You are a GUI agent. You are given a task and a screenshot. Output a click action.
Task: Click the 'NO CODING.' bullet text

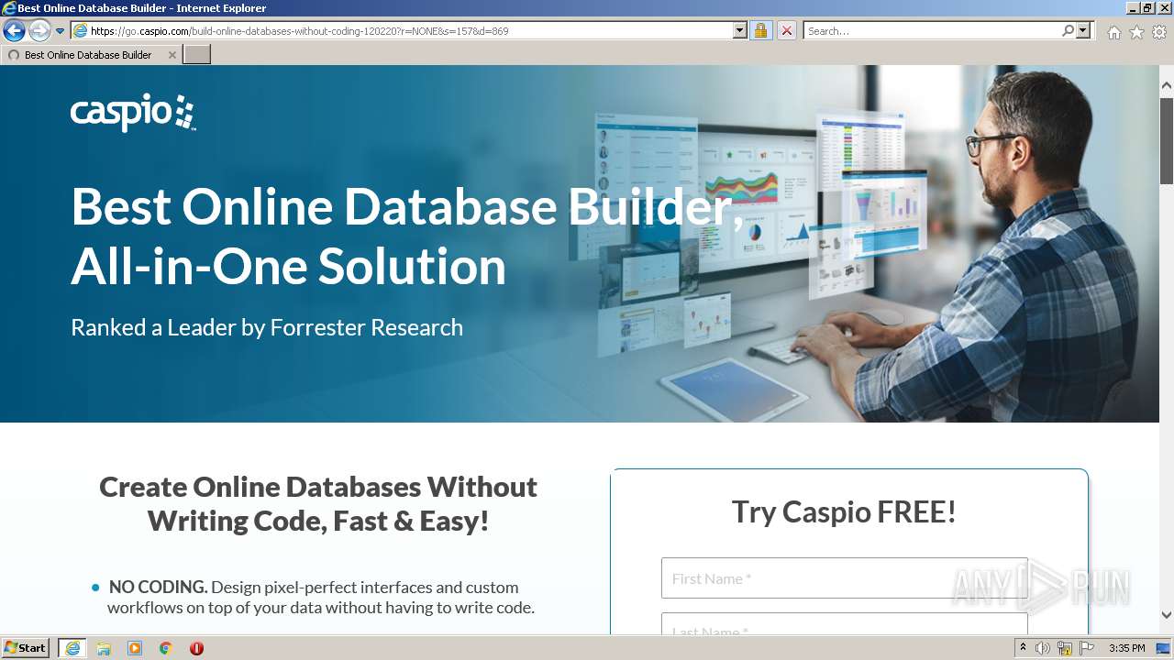(x=159, y=587)
